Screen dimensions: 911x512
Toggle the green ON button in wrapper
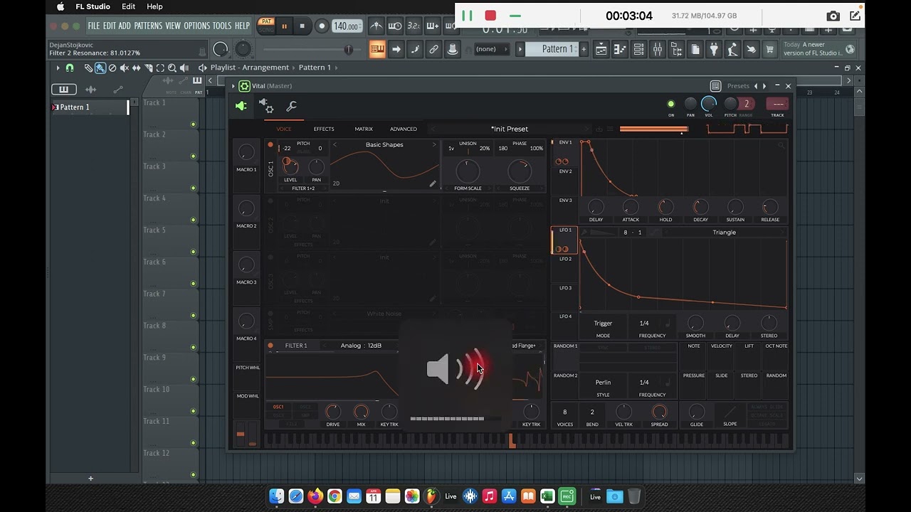coord(670,105)
